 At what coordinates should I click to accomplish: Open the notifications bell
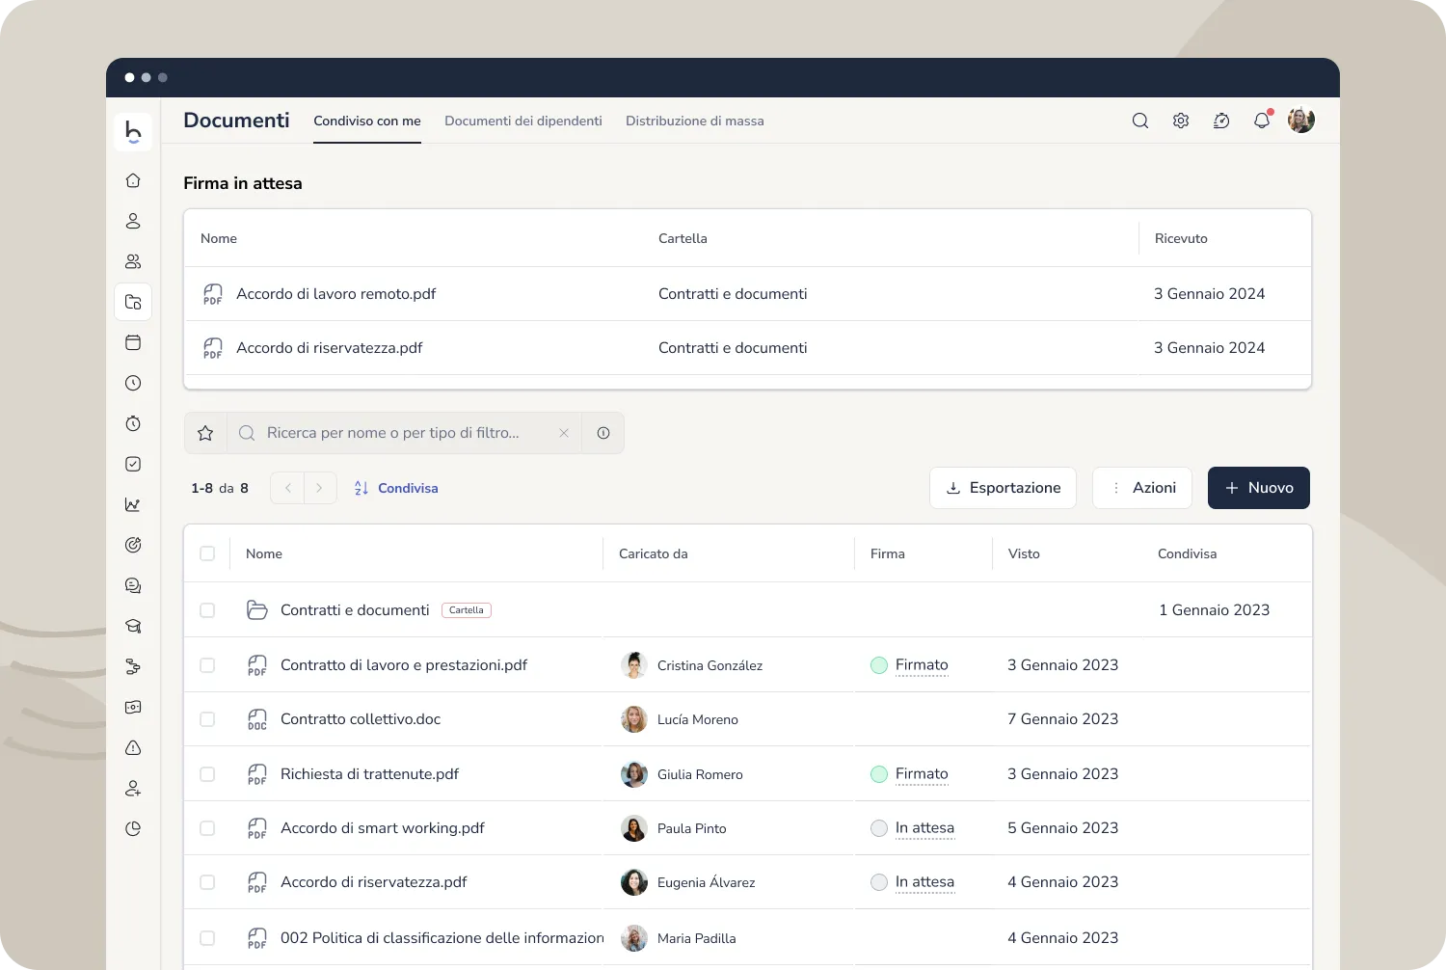click(1262, 121)
